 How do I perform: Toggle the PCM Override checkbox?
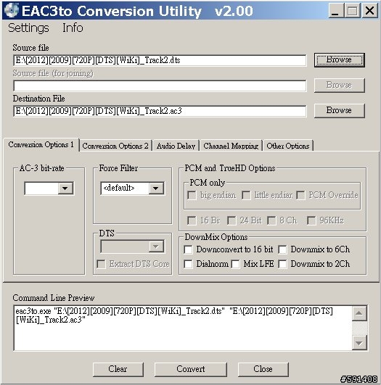click(x=300, y=196)
